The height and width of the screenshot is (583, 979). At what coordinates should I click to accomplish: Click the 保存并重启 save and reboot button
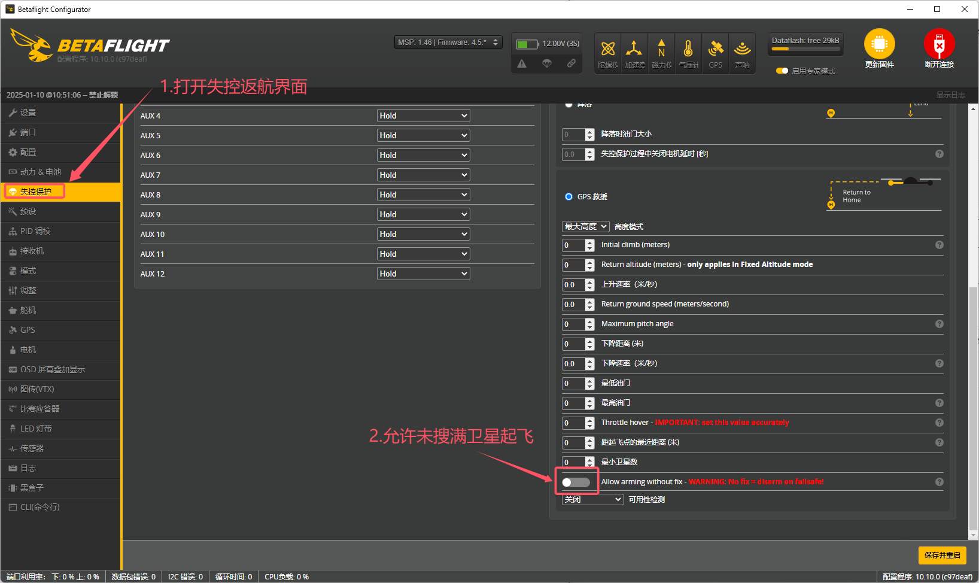click(942, 555)
